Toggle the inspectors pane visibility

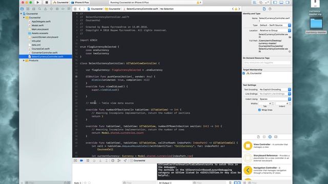point(288,3)
